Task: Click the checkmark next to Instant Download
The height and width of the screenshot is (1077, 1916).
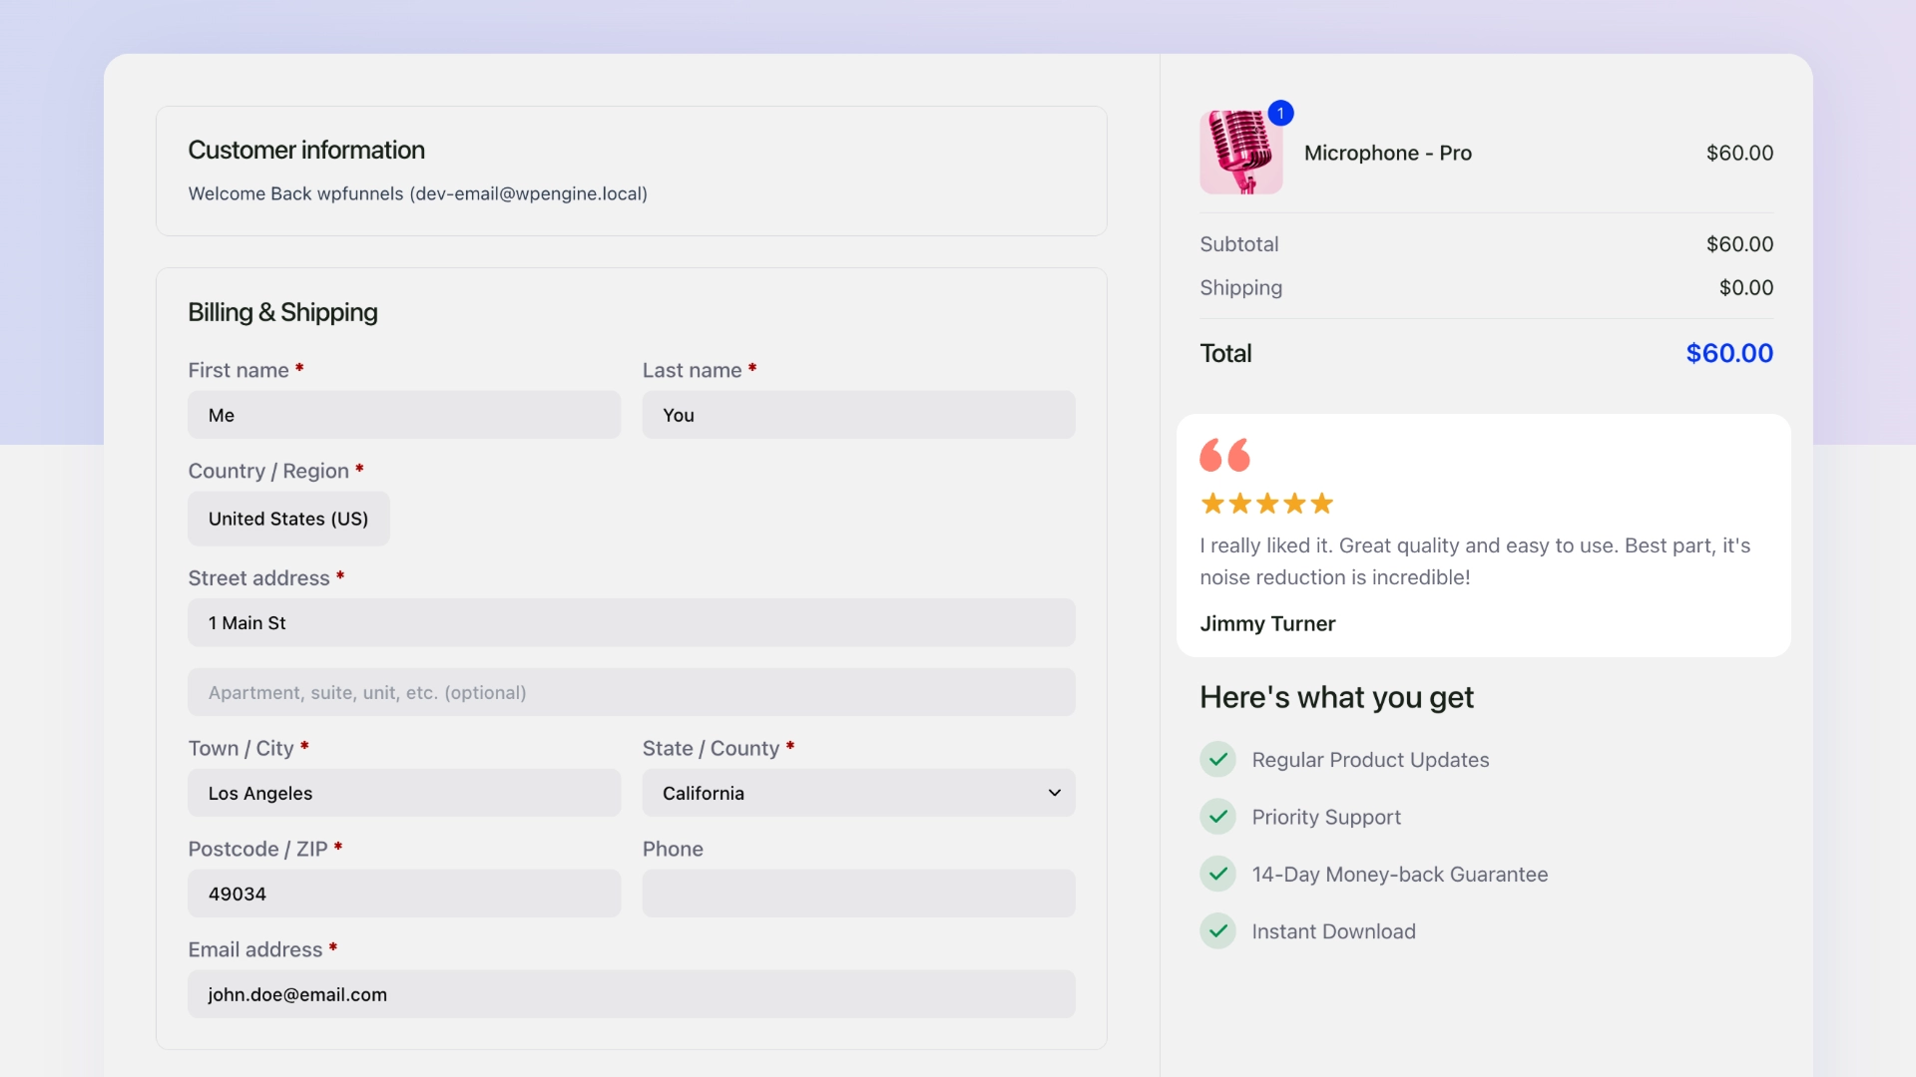Action: pos(1217,930)
